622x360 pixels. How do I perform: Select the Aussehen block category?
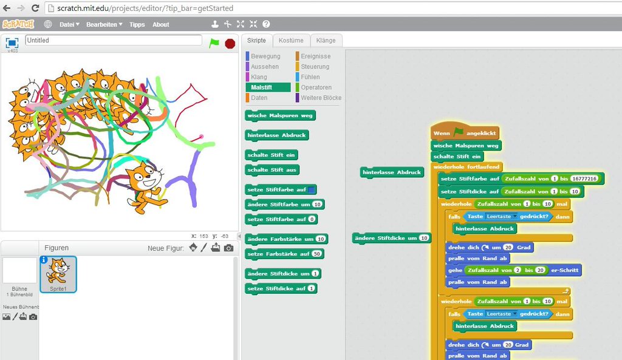(265, 67)
